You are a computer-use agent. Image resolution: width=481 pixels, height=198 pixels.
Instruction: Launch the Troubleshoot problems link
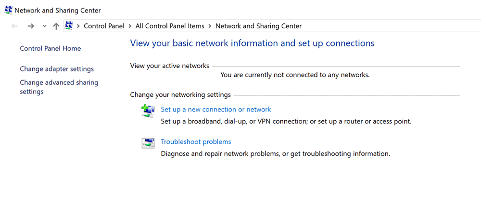click(x=196, y=142)
